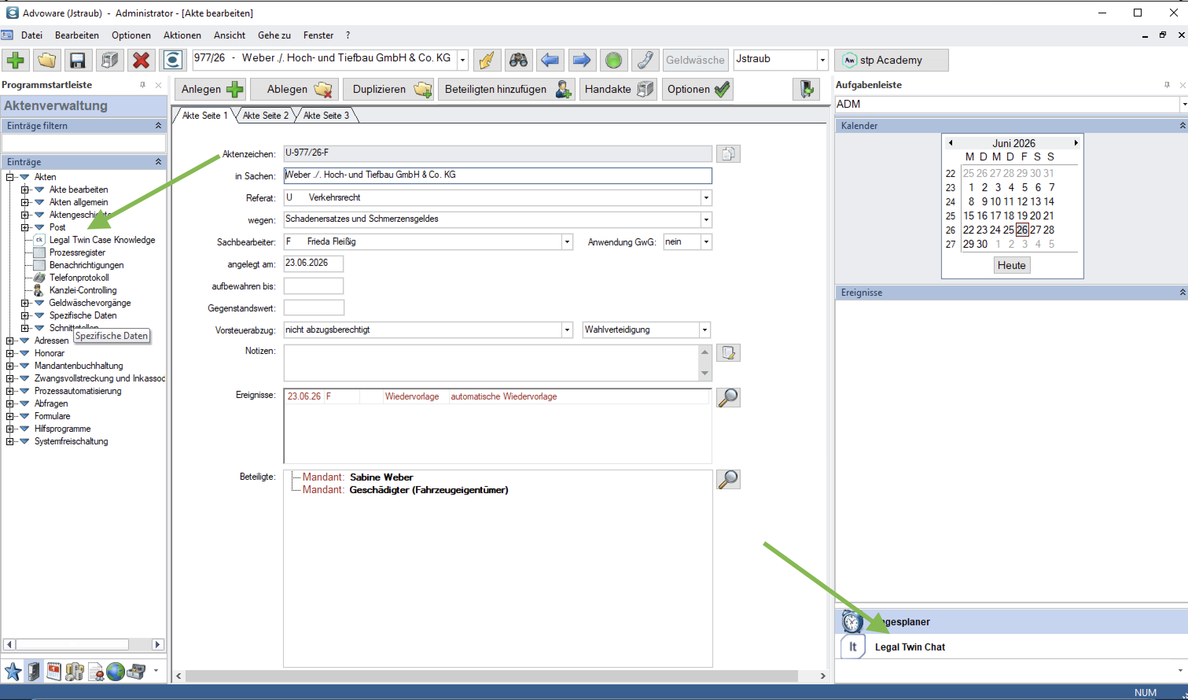1188x700 pixels.
Task: Open the Anwendung GwG dropdown
Action: click(706, 242)
